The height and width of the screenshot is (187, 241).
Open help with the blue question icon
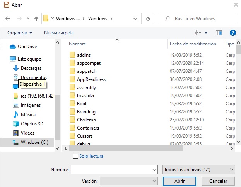click(233, 33)
